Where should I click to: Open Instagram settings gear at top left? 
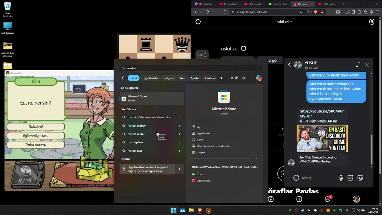click(198, 22)
